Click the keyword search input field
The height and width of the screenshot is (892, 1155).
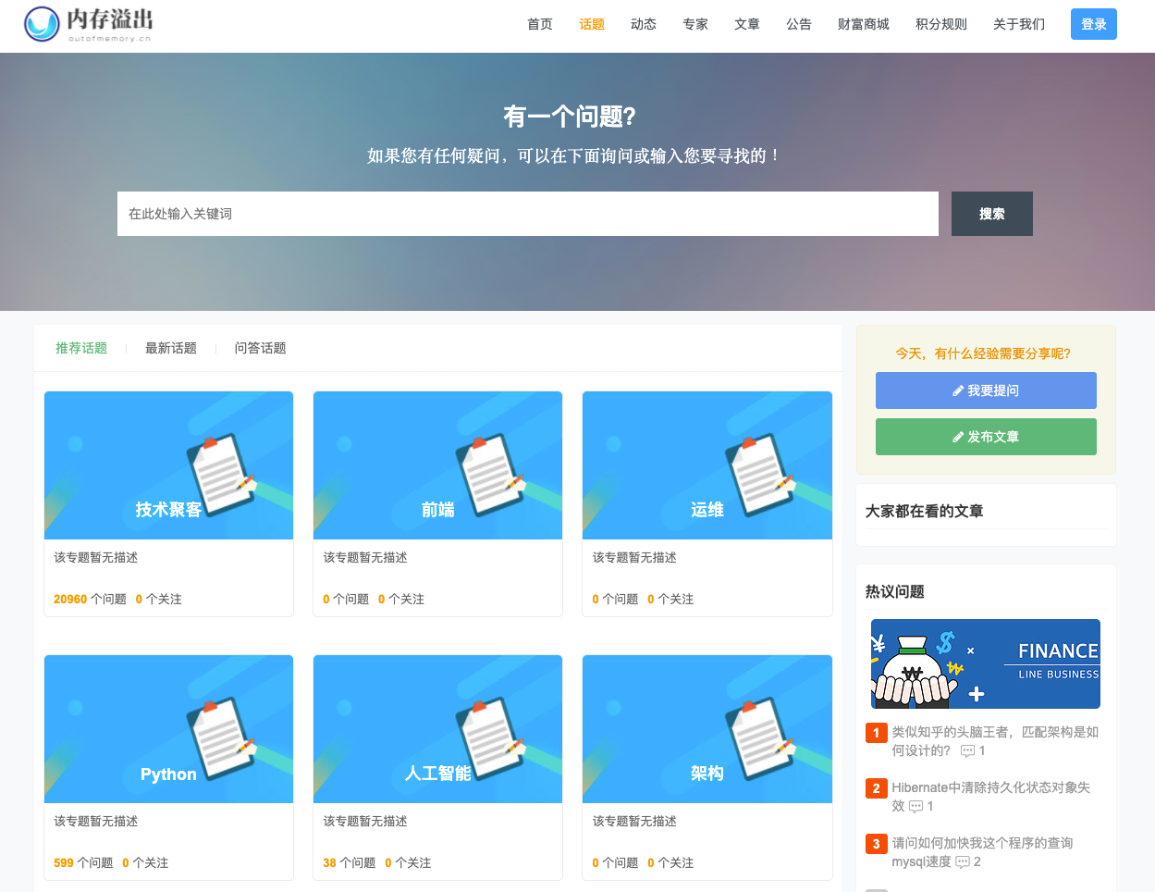pos(527,214)
